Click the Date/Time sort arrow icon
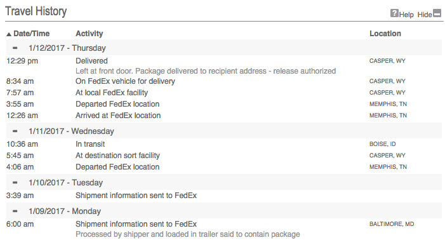The image size is (445, 240). point(9,34)
